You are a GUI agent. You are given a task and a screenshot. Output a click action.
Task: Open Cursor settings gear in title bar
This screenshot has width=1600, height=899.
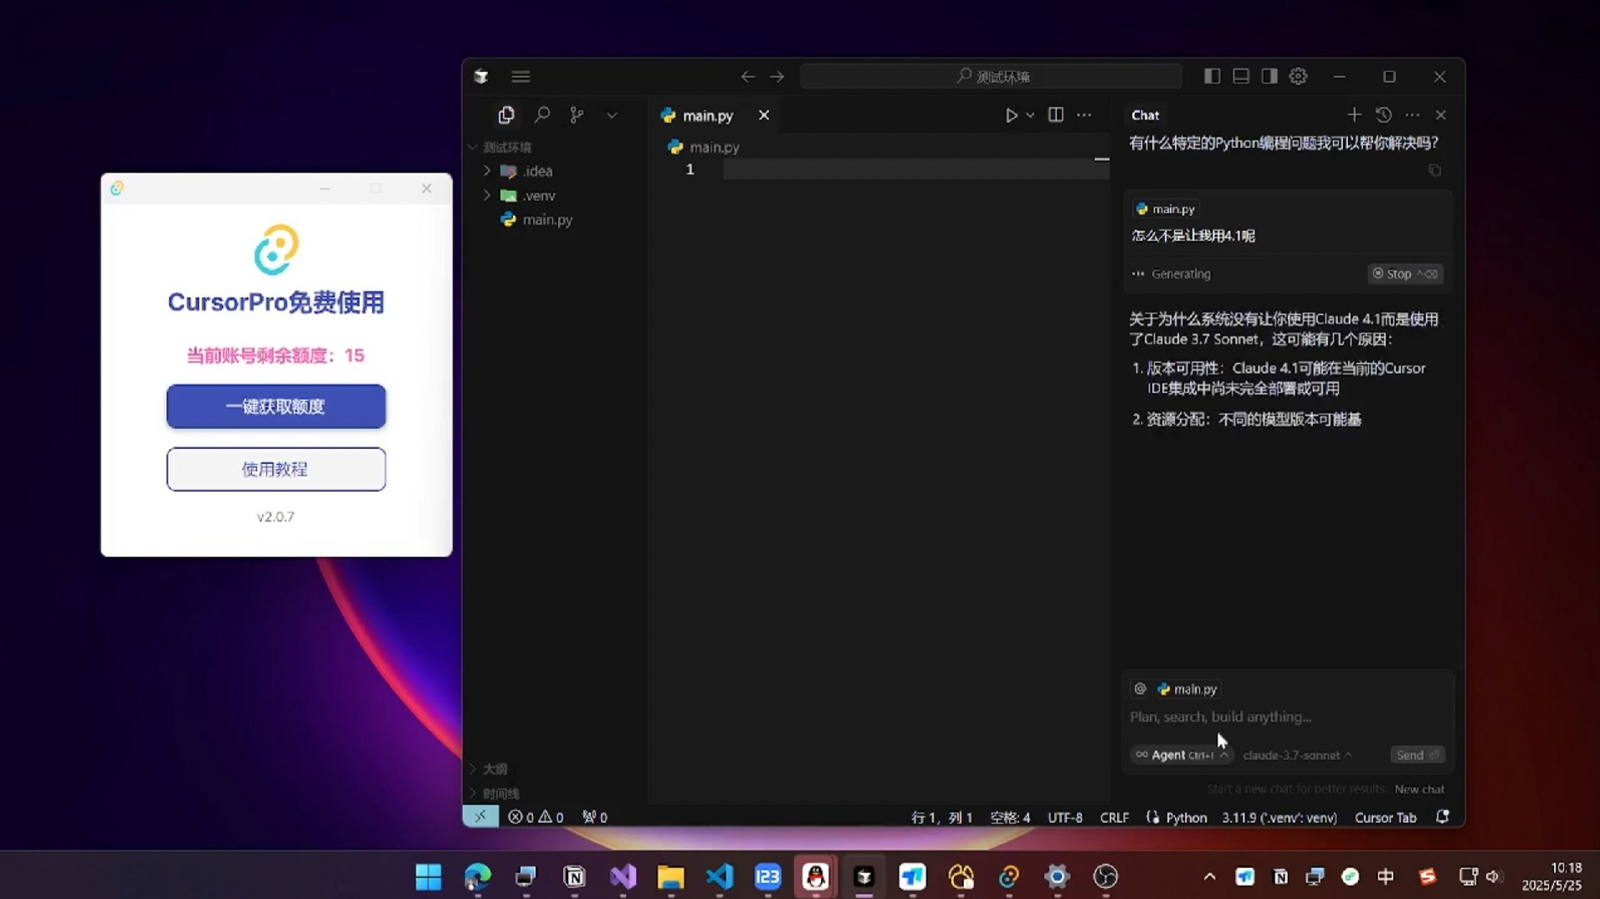point(1298,76)
